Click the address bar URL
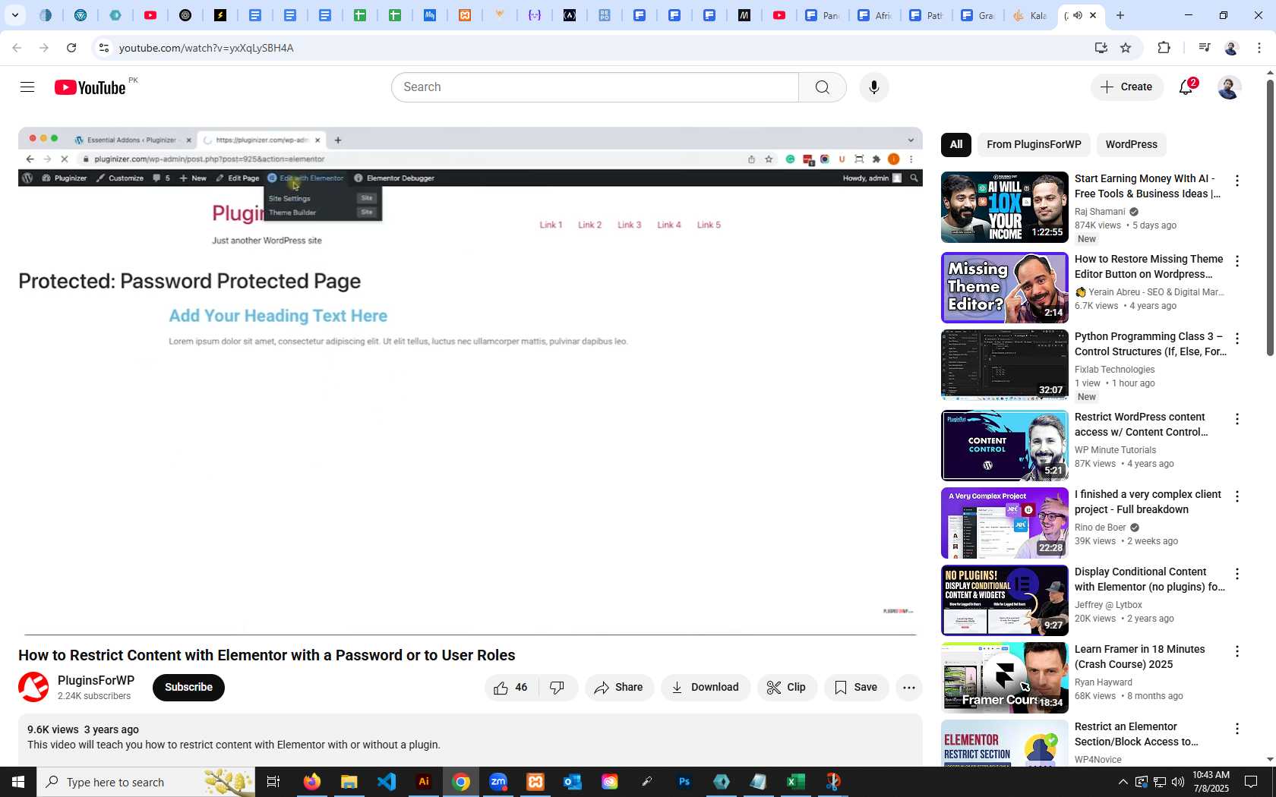Screen dimensions: 1276x797 [x=206, y=48]
